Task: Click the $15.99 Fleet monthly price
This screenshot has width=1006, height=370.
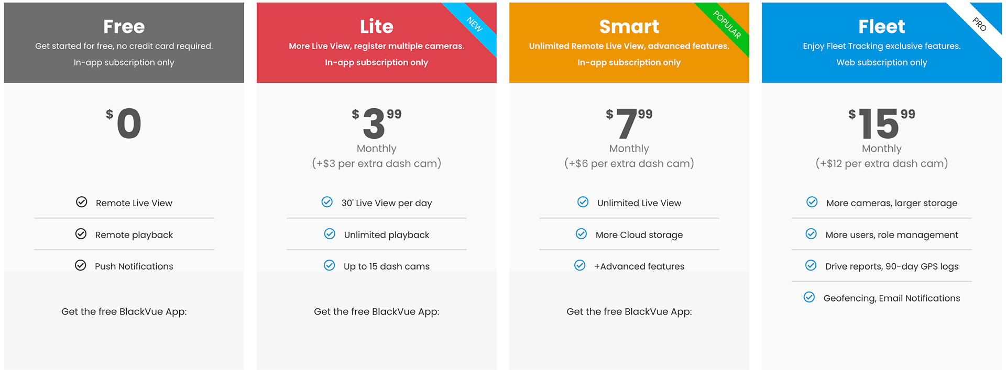Action: point(882,124)
